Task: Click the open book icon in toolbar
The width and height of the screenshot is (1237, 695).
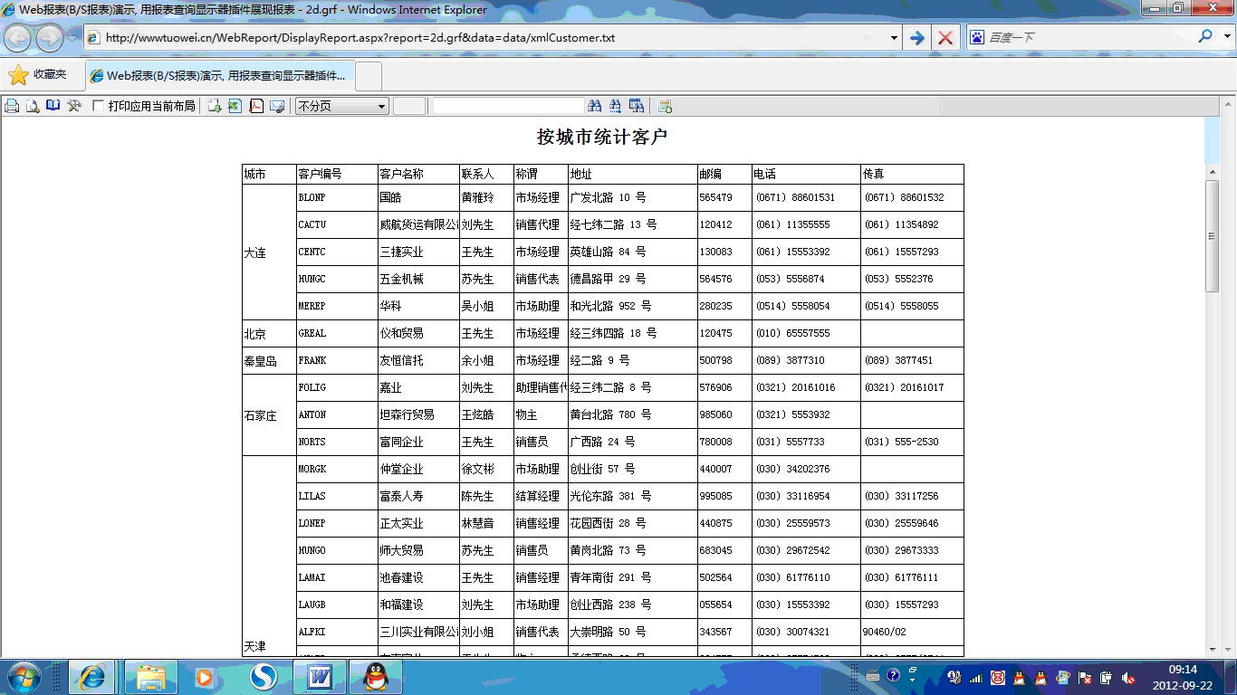Action: (53, 106)
